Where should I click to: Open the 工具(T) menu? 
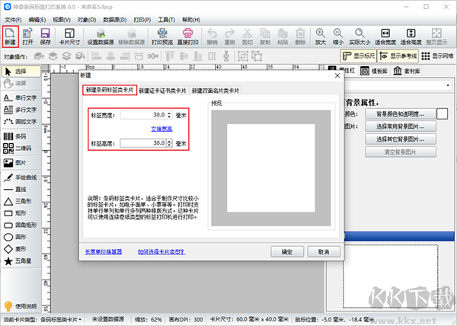coord(166,20)
